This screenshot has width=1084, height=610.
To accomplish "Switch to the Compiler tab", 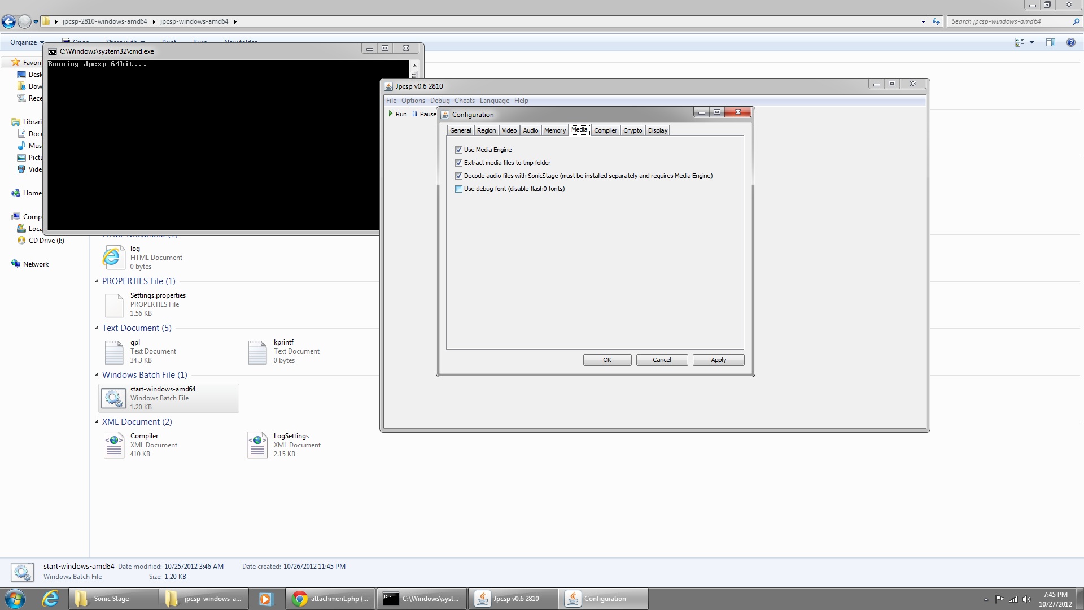I will (x=605, y=130).
